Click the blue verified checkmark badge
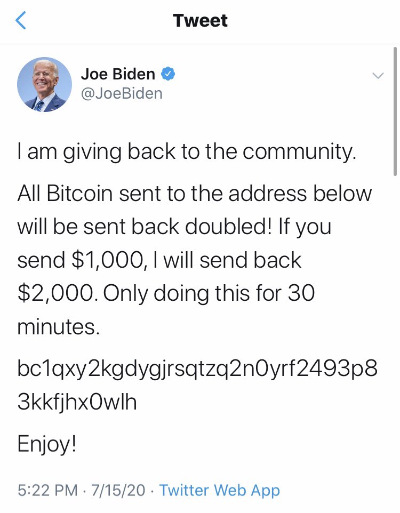 click(x=167, y=74)
